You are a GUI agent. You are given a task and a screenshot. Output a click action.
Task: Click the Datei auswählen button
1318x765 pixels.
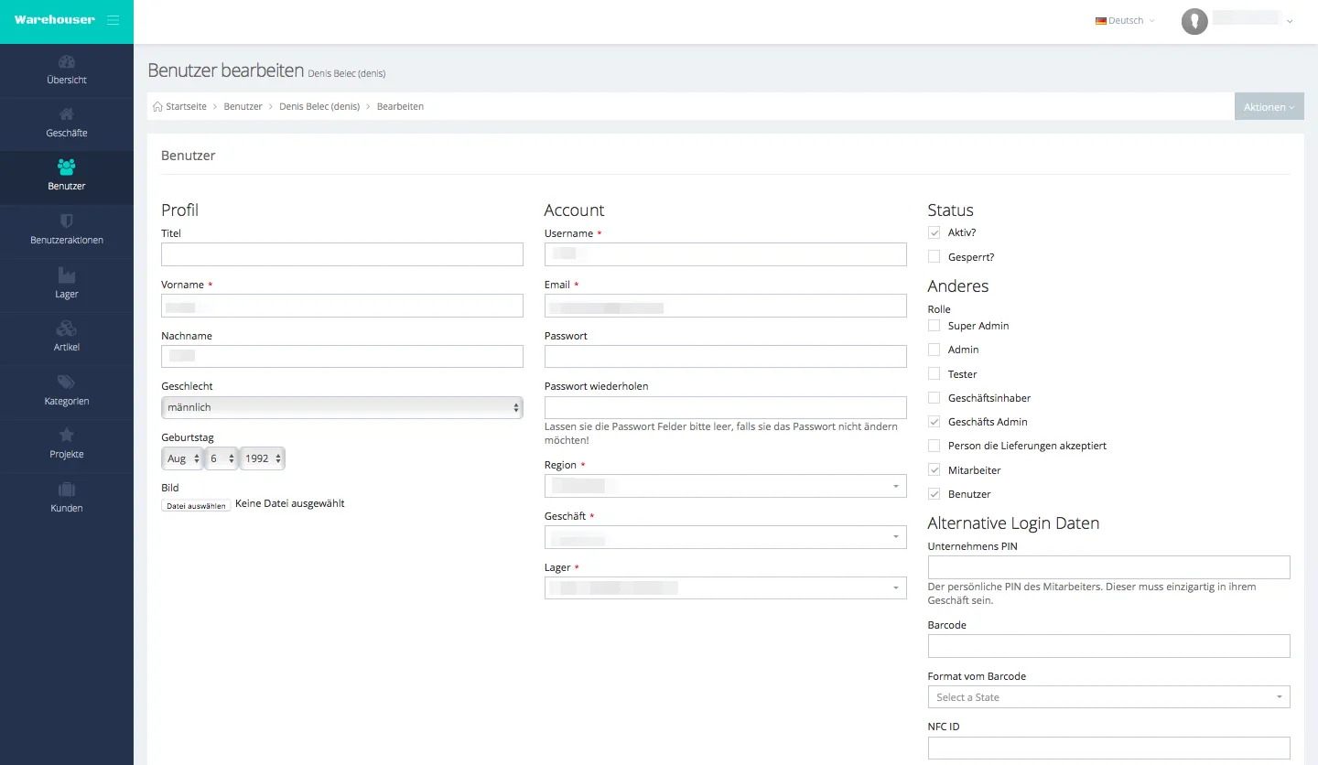tap(196, 505)
